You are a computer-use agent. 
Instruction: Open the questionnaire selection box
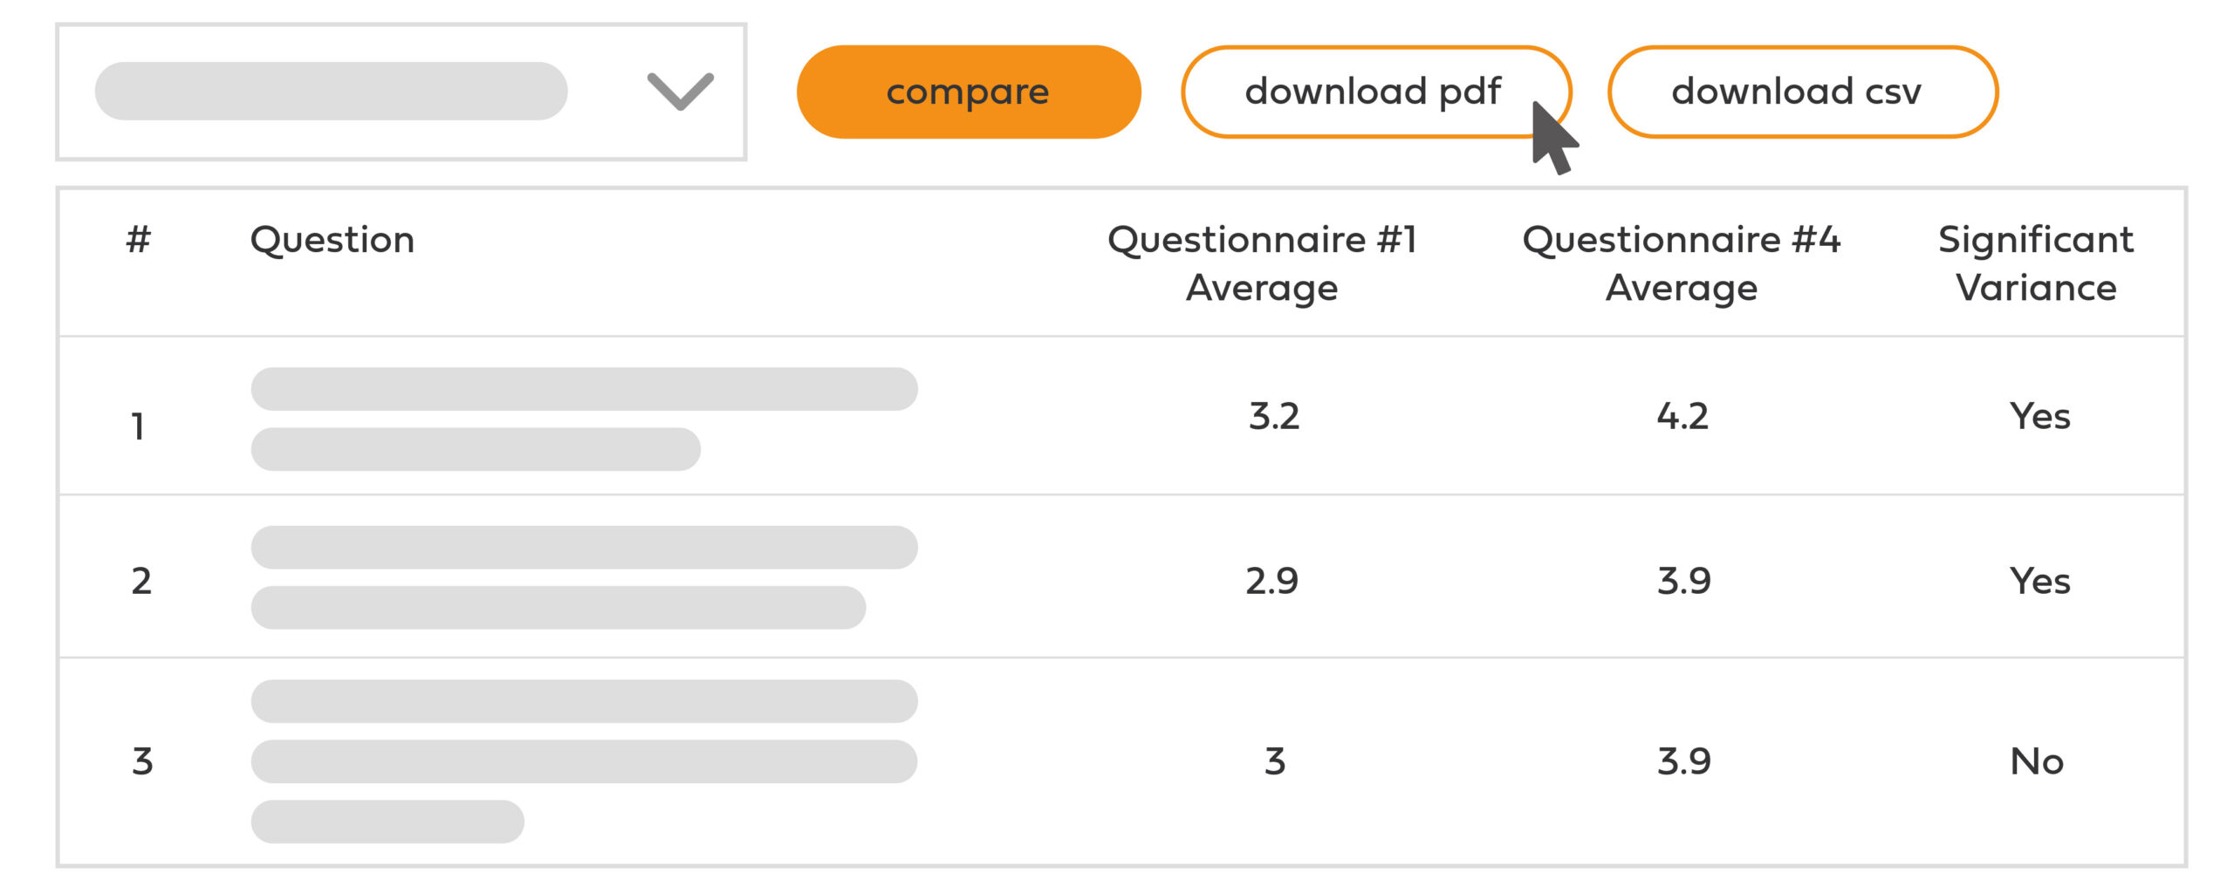click(332, 92)
